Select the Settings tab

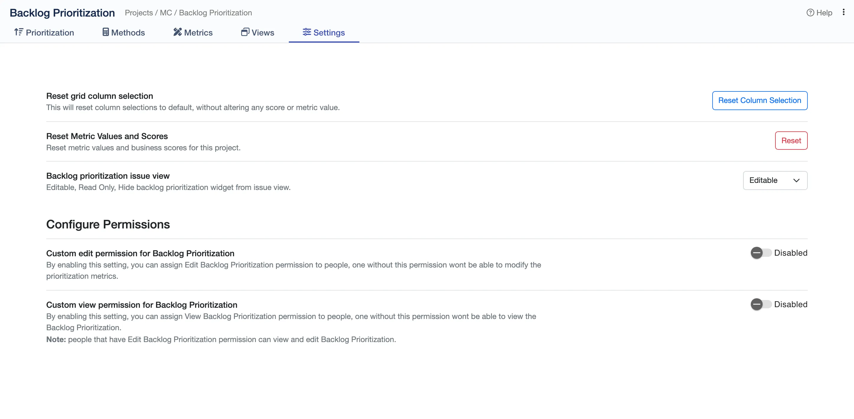point(324,33)
